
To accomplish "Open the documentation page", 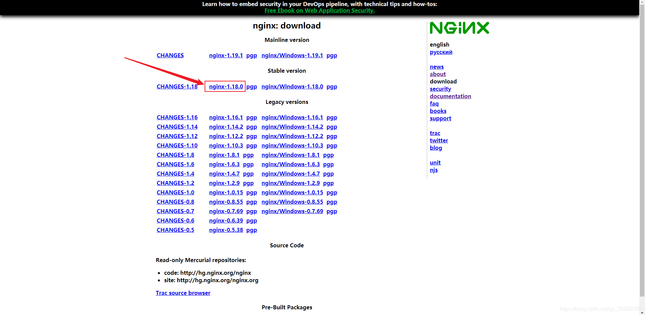I will tap(450, 96).
